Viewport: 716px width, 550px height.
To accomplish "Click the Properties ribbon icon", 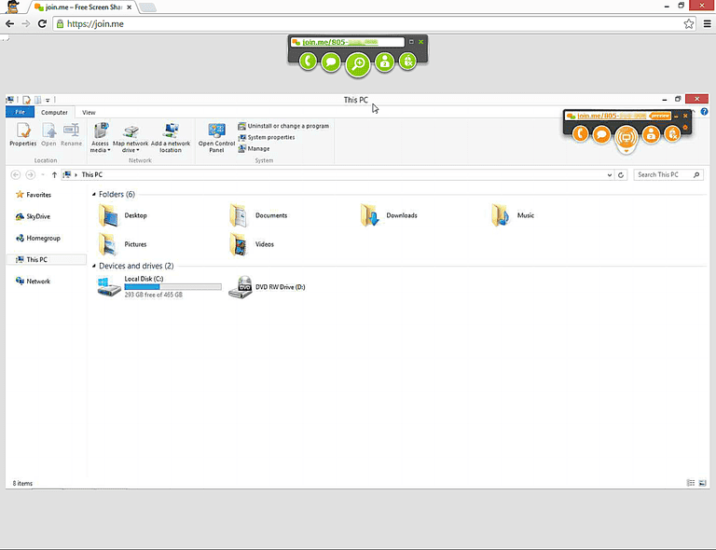I will pos(23,134).
